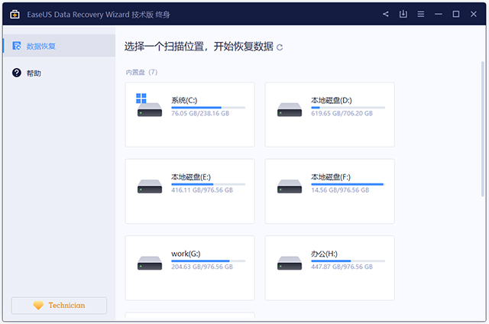Click the 416.11 GB/976.56 GB text
This screenshot has width=489, height=324.
tap(202, 190)
